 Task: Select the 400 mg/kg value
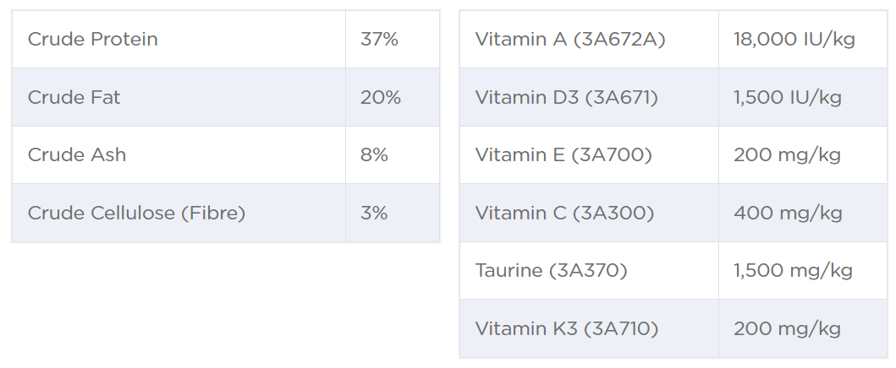click(788, 213)
